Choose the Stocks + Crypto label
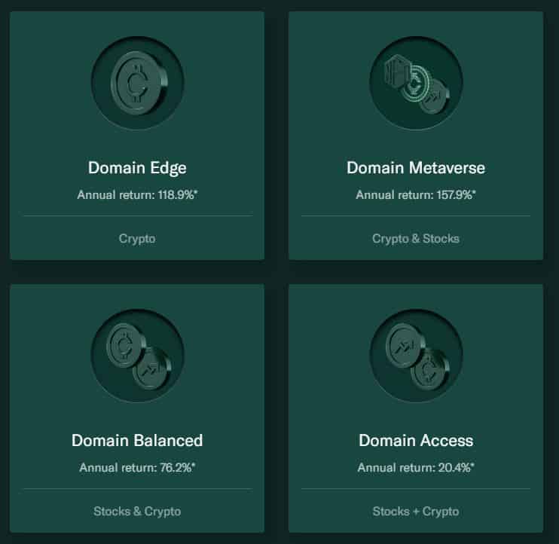The height and width of the screenshot is (544, 559). (416, 511)
